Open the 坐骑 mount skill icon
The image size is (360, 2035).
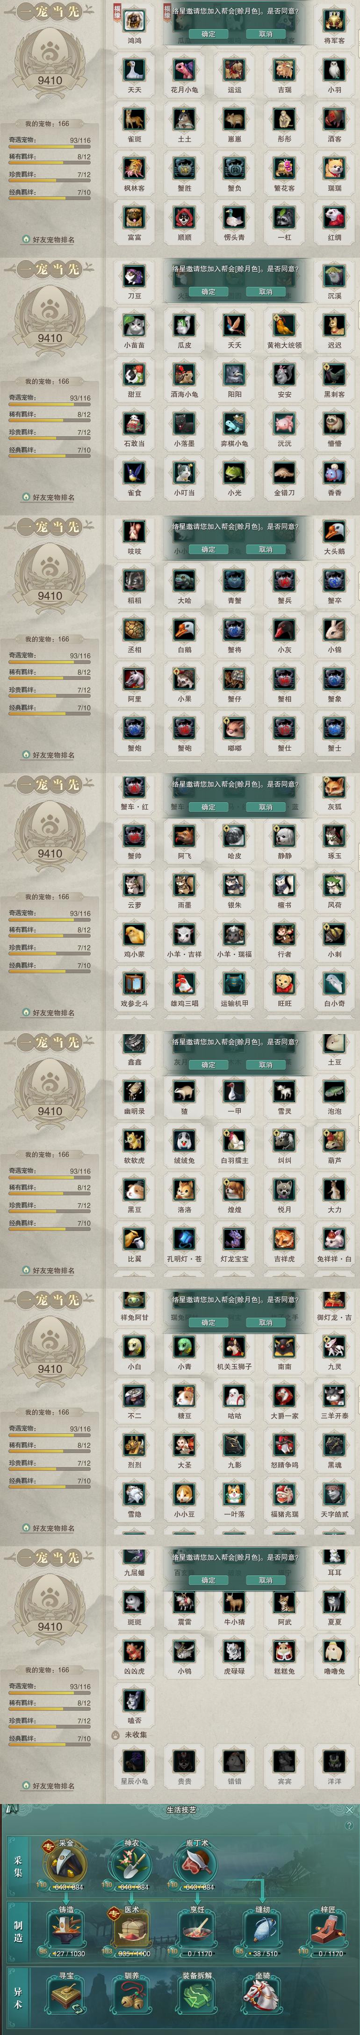262,1994
